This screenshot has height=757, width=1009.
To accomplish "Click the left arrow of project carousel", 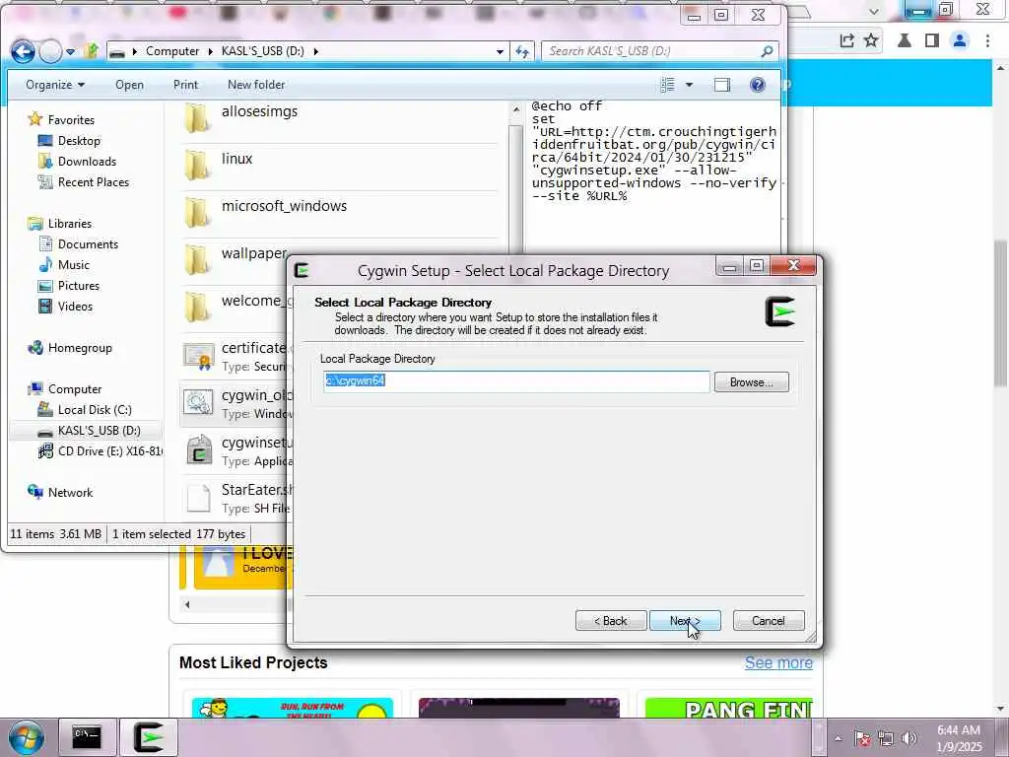I will tap(187, 604).
